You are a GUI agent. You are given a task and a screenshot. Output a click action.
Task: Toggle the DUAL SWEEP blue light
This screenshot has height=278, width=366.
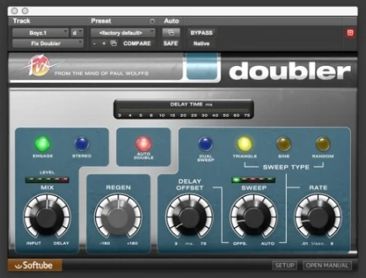(206, 144)
